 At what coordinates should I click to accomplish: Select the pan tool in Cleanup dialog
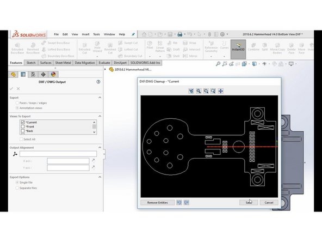[220, 91]
